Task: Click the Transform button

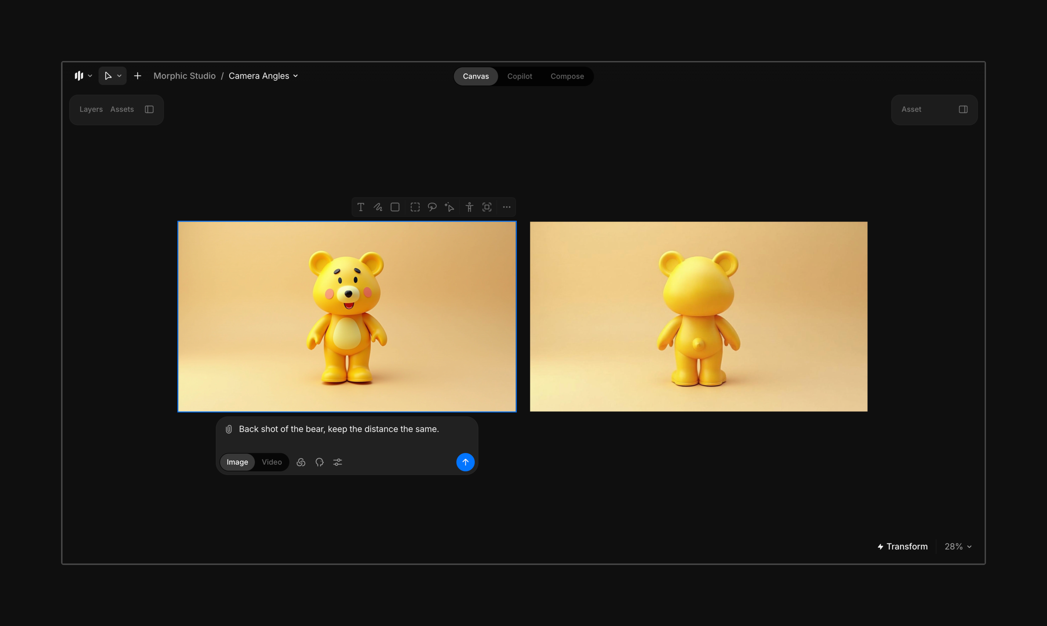Action: coord(903,547)
